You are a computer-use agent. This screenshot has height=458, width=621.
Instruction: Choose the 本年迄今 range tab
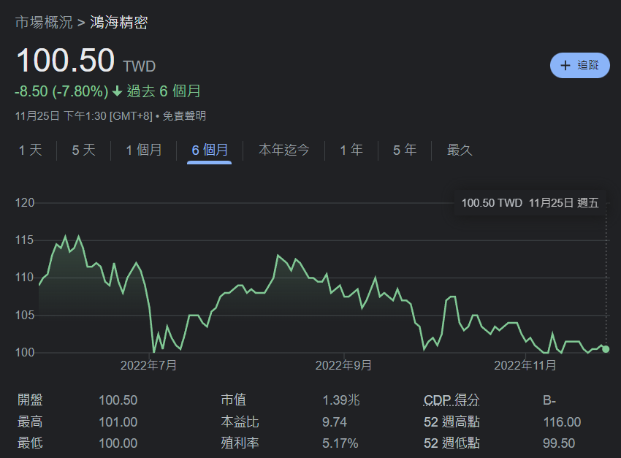[x=283, y=150]
